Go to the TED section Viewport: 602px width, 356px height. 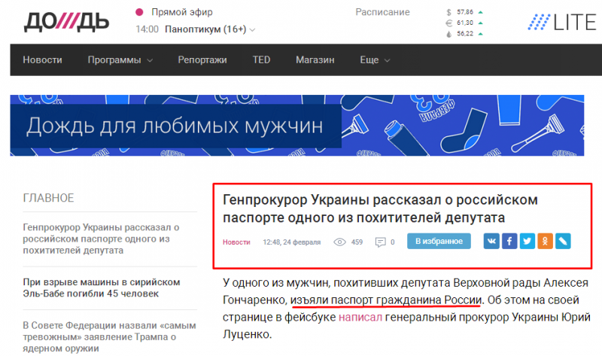[x=261, y=60]
